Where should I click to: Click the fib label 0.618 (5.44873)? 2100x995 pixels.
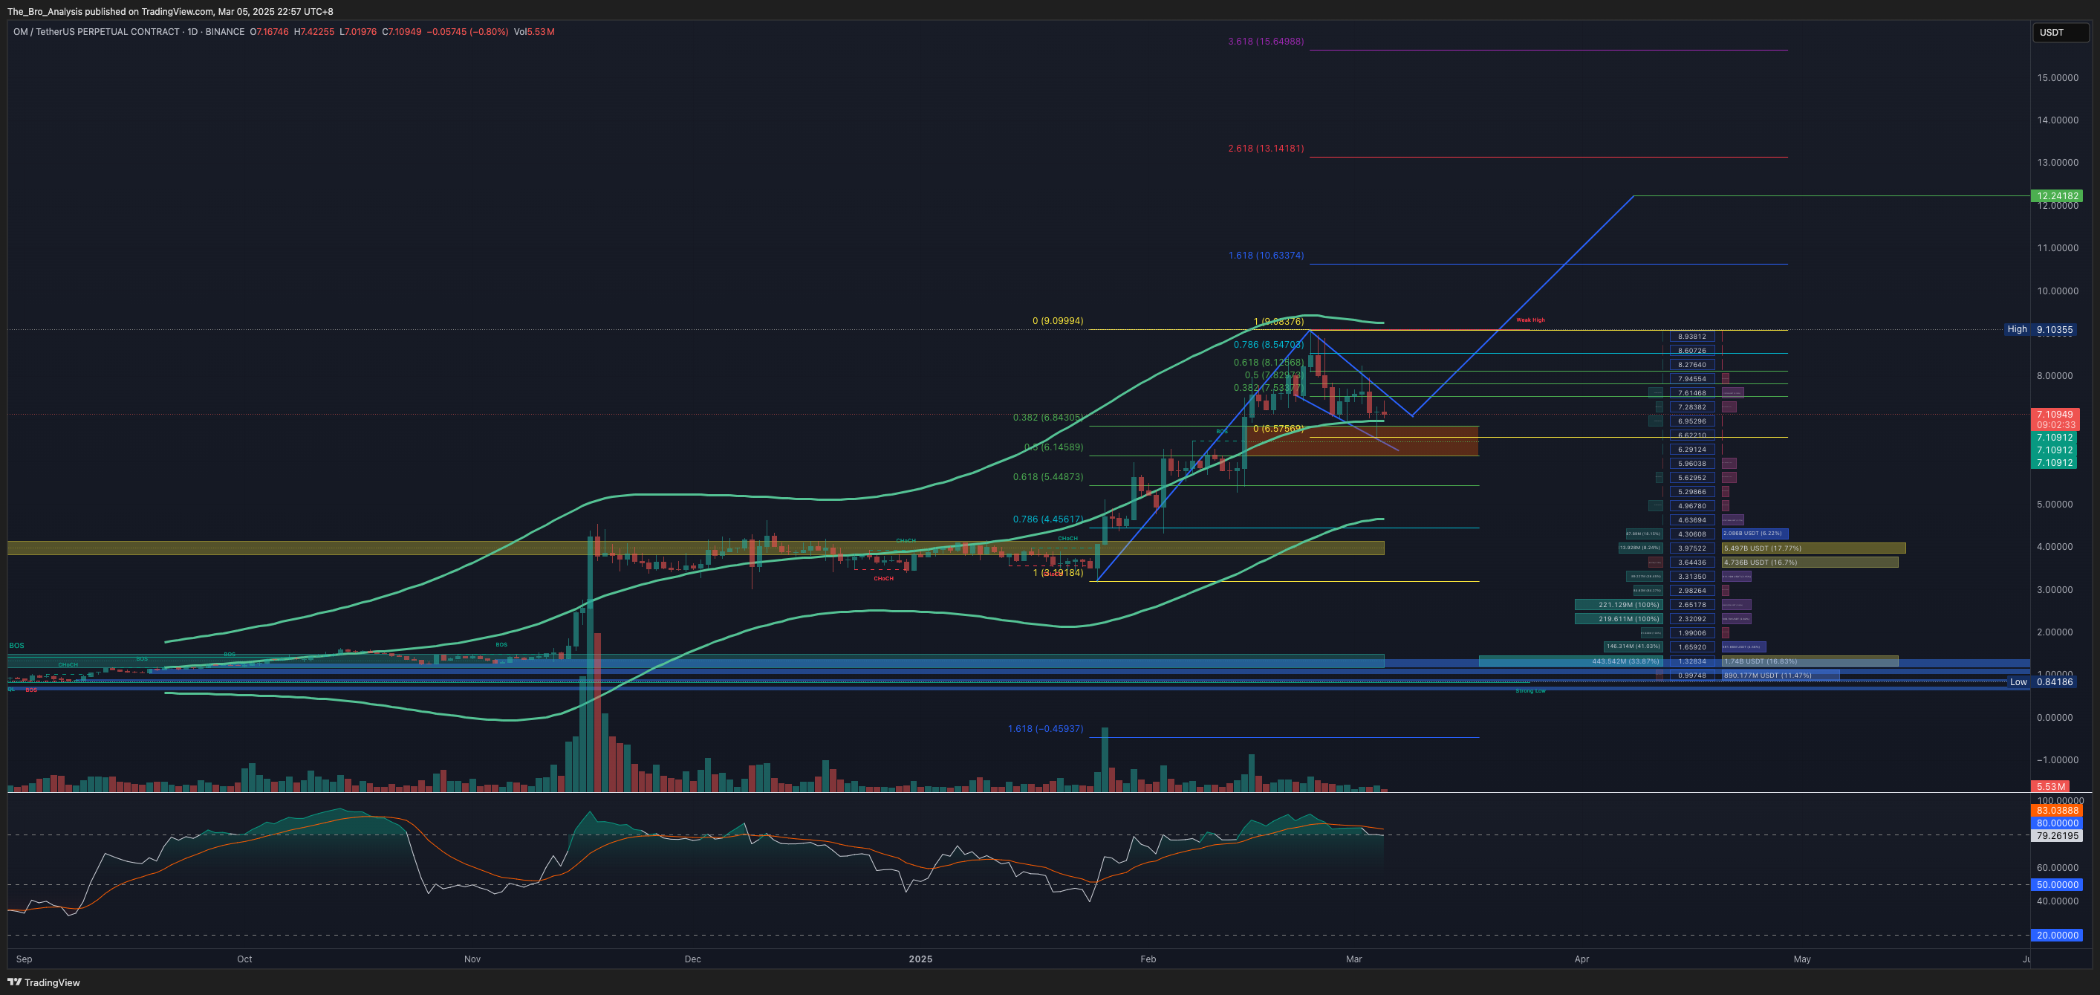coord(1048,477)
